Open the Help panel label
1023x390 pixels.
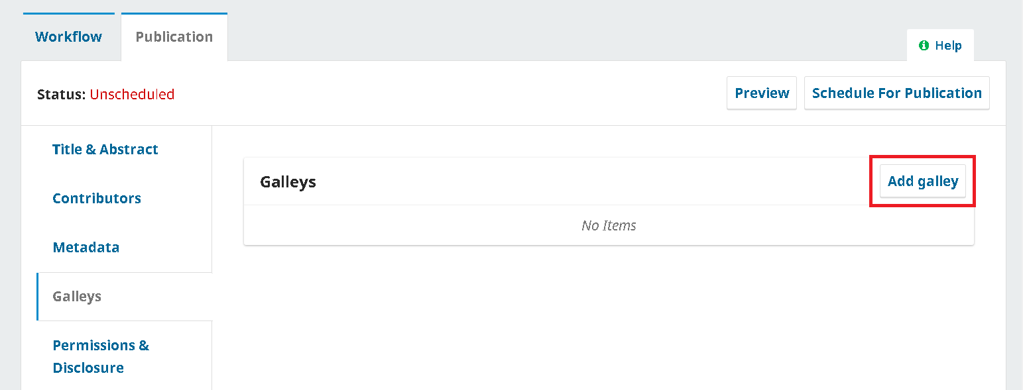pyautogui.click(x=948, y=46)
